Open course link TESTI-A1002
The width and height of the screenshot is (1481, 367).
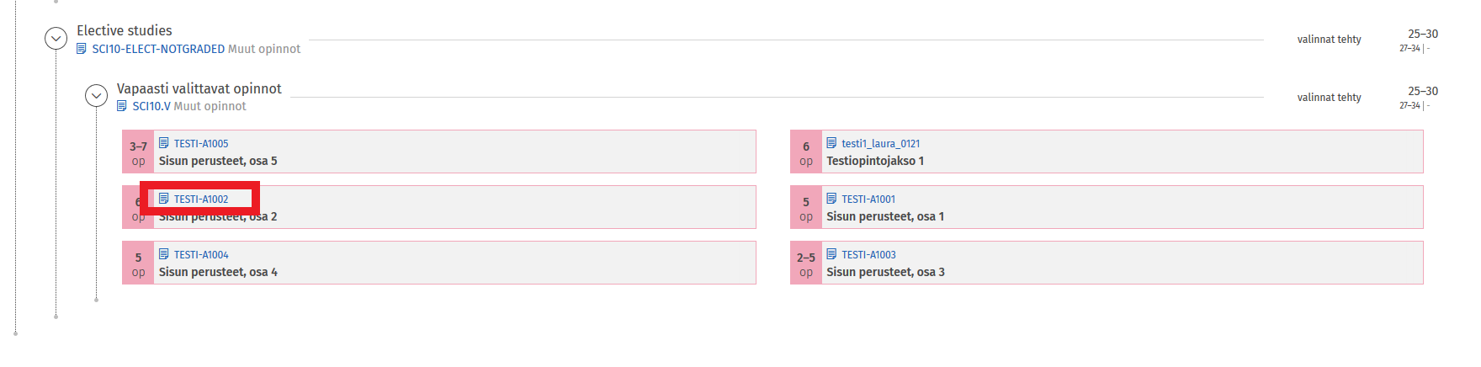(x=201, y=199)
